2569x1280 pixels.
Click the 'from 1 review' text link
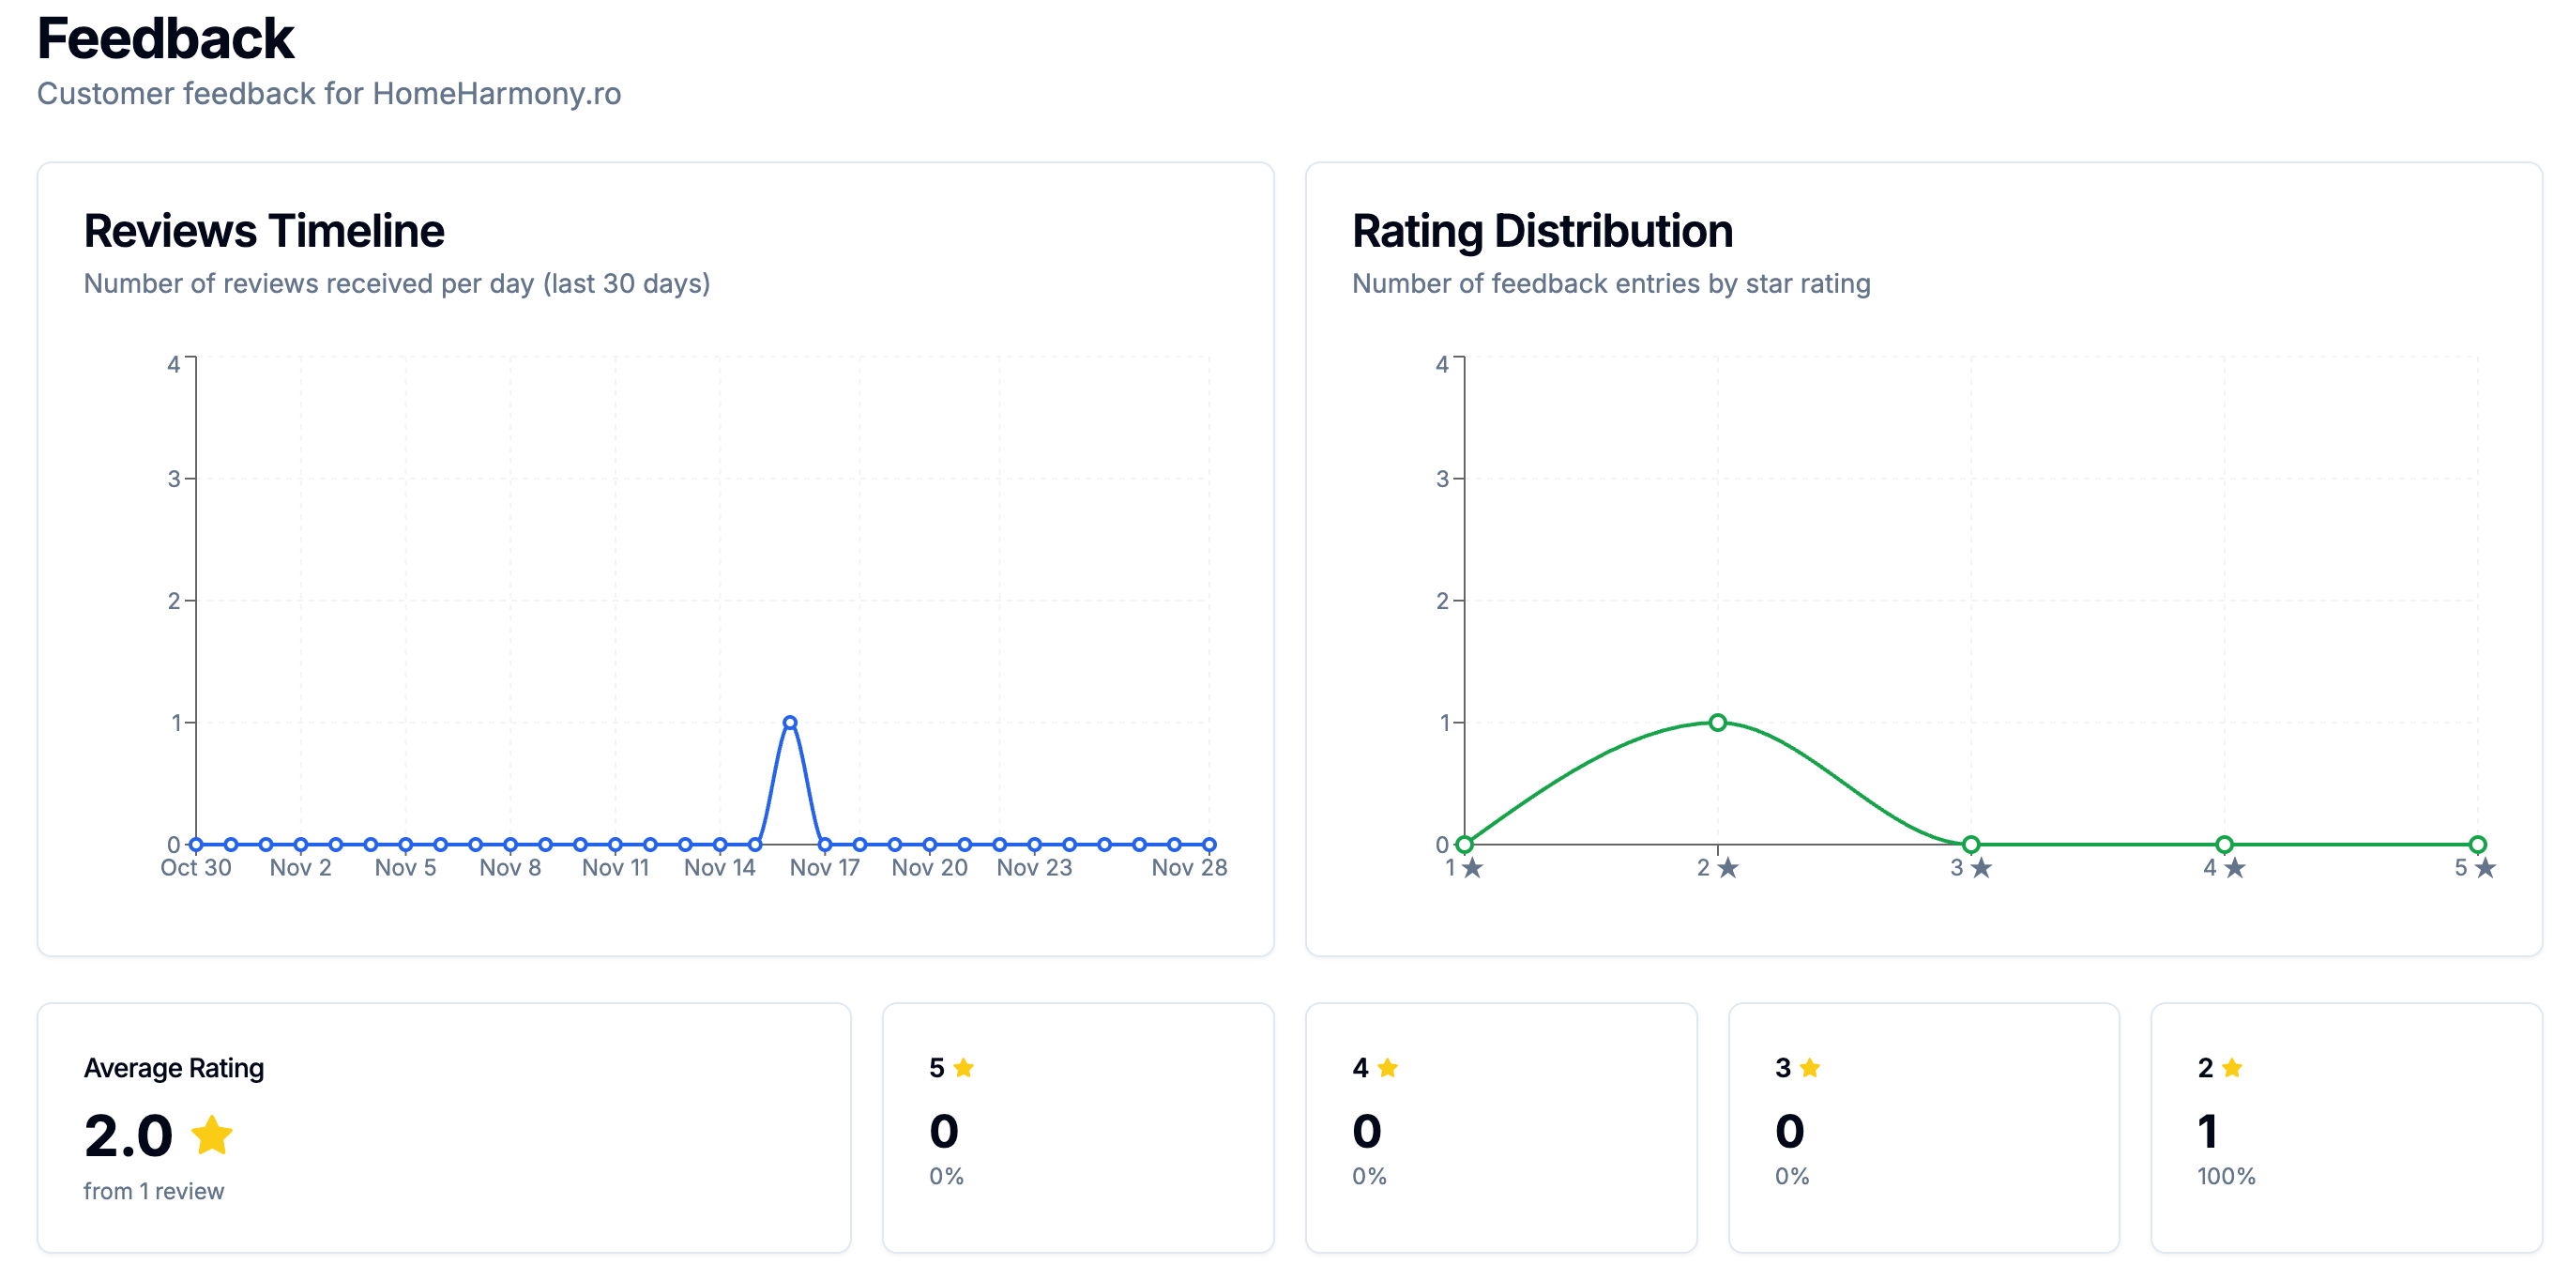click(x=155, y=1190)
